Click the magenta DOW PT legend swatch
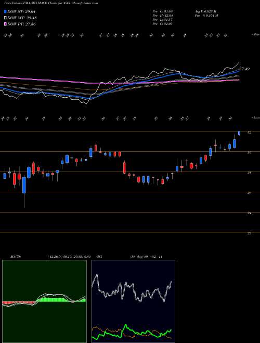Image resolution: width=260 pixels, height=343 pixels. 6,24
